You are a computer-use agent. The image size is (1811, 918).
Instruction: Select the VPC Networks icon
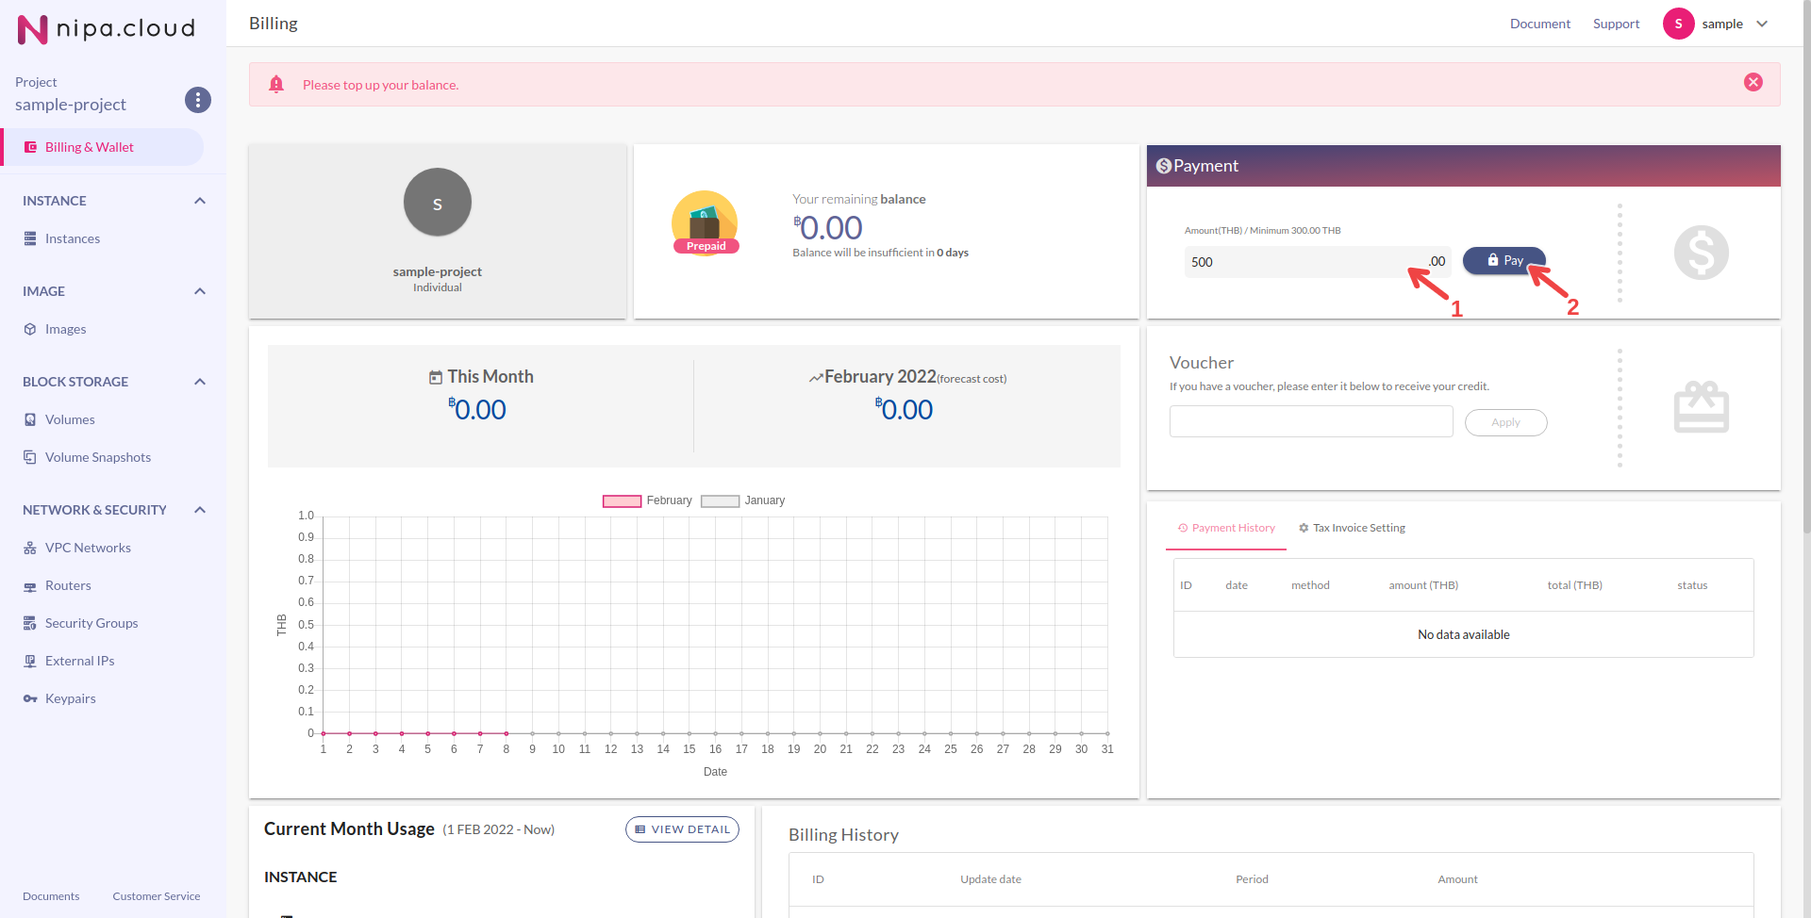point(30,548)
